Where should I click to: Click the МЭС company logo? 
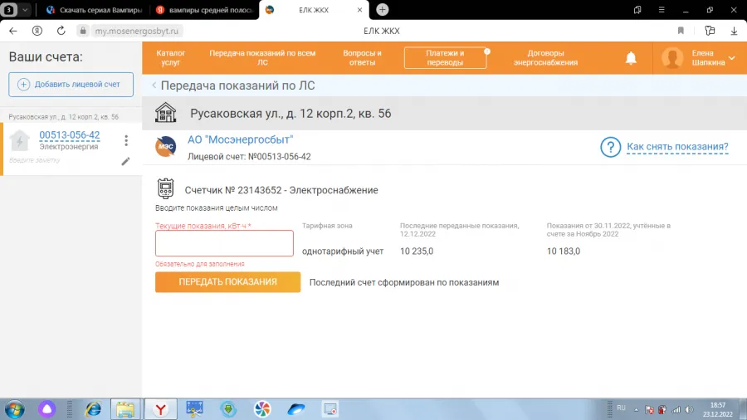click(x=166, y=147)
